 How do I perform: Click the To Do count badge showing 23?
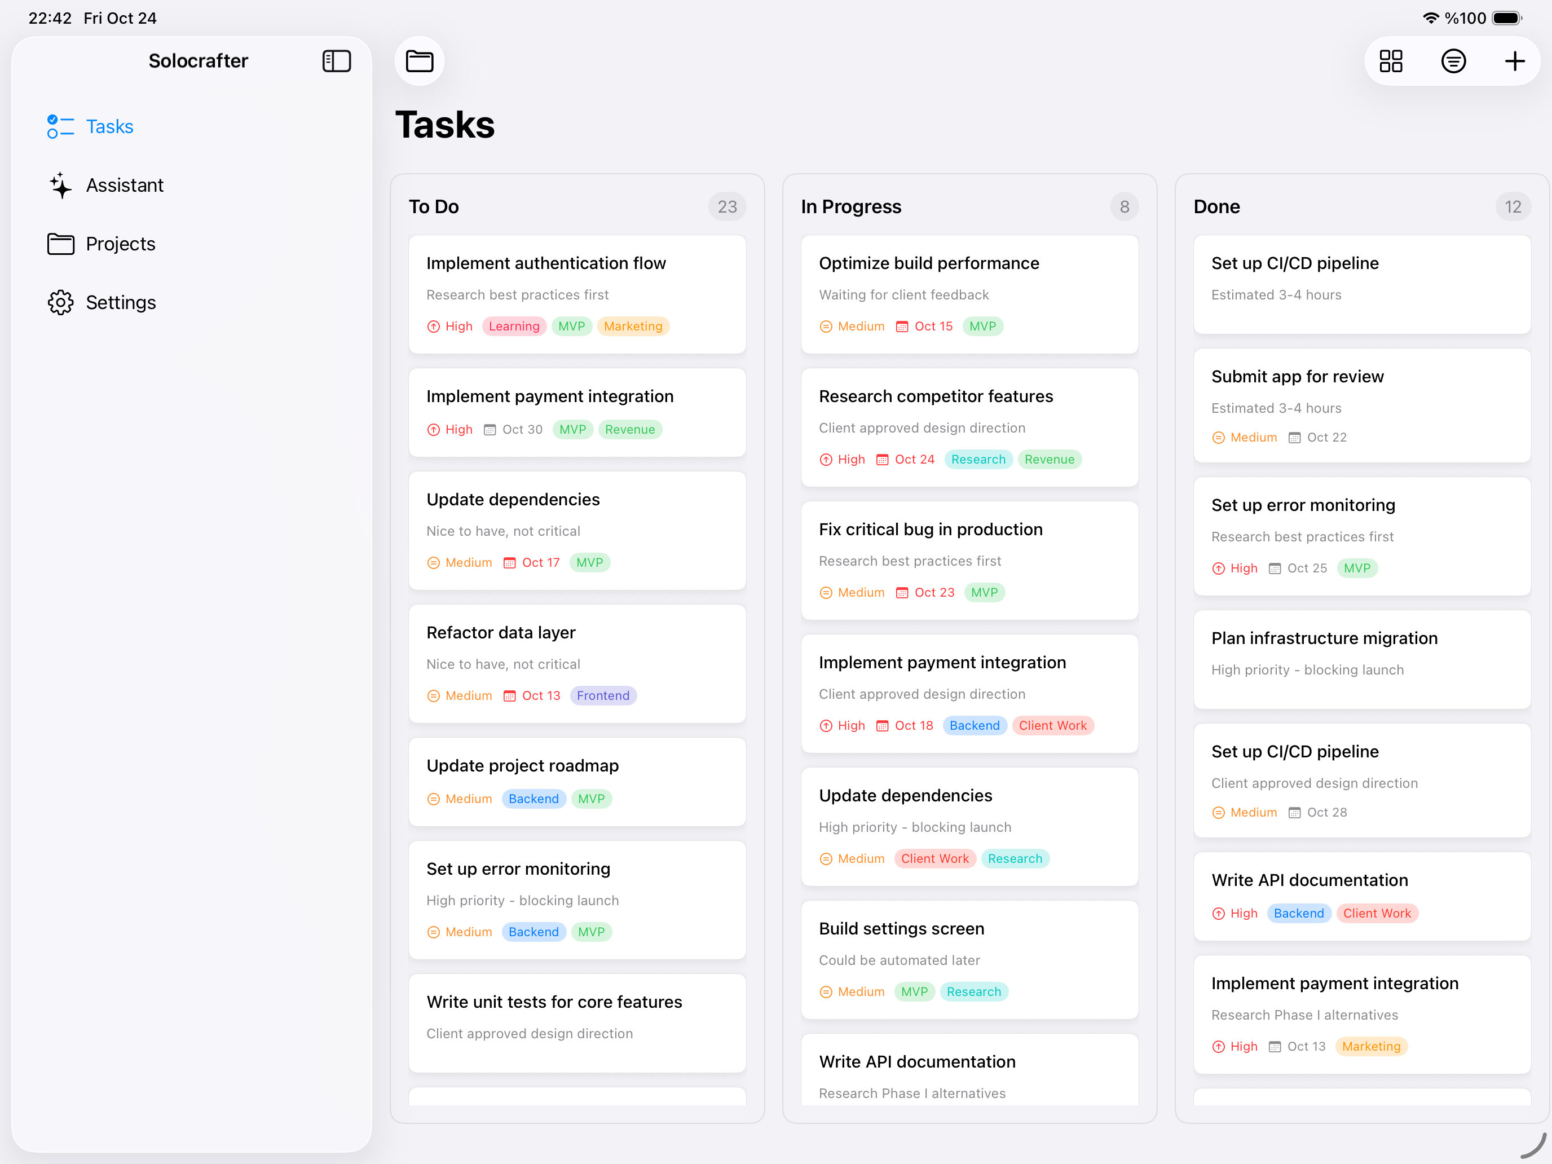pos(727,206)
